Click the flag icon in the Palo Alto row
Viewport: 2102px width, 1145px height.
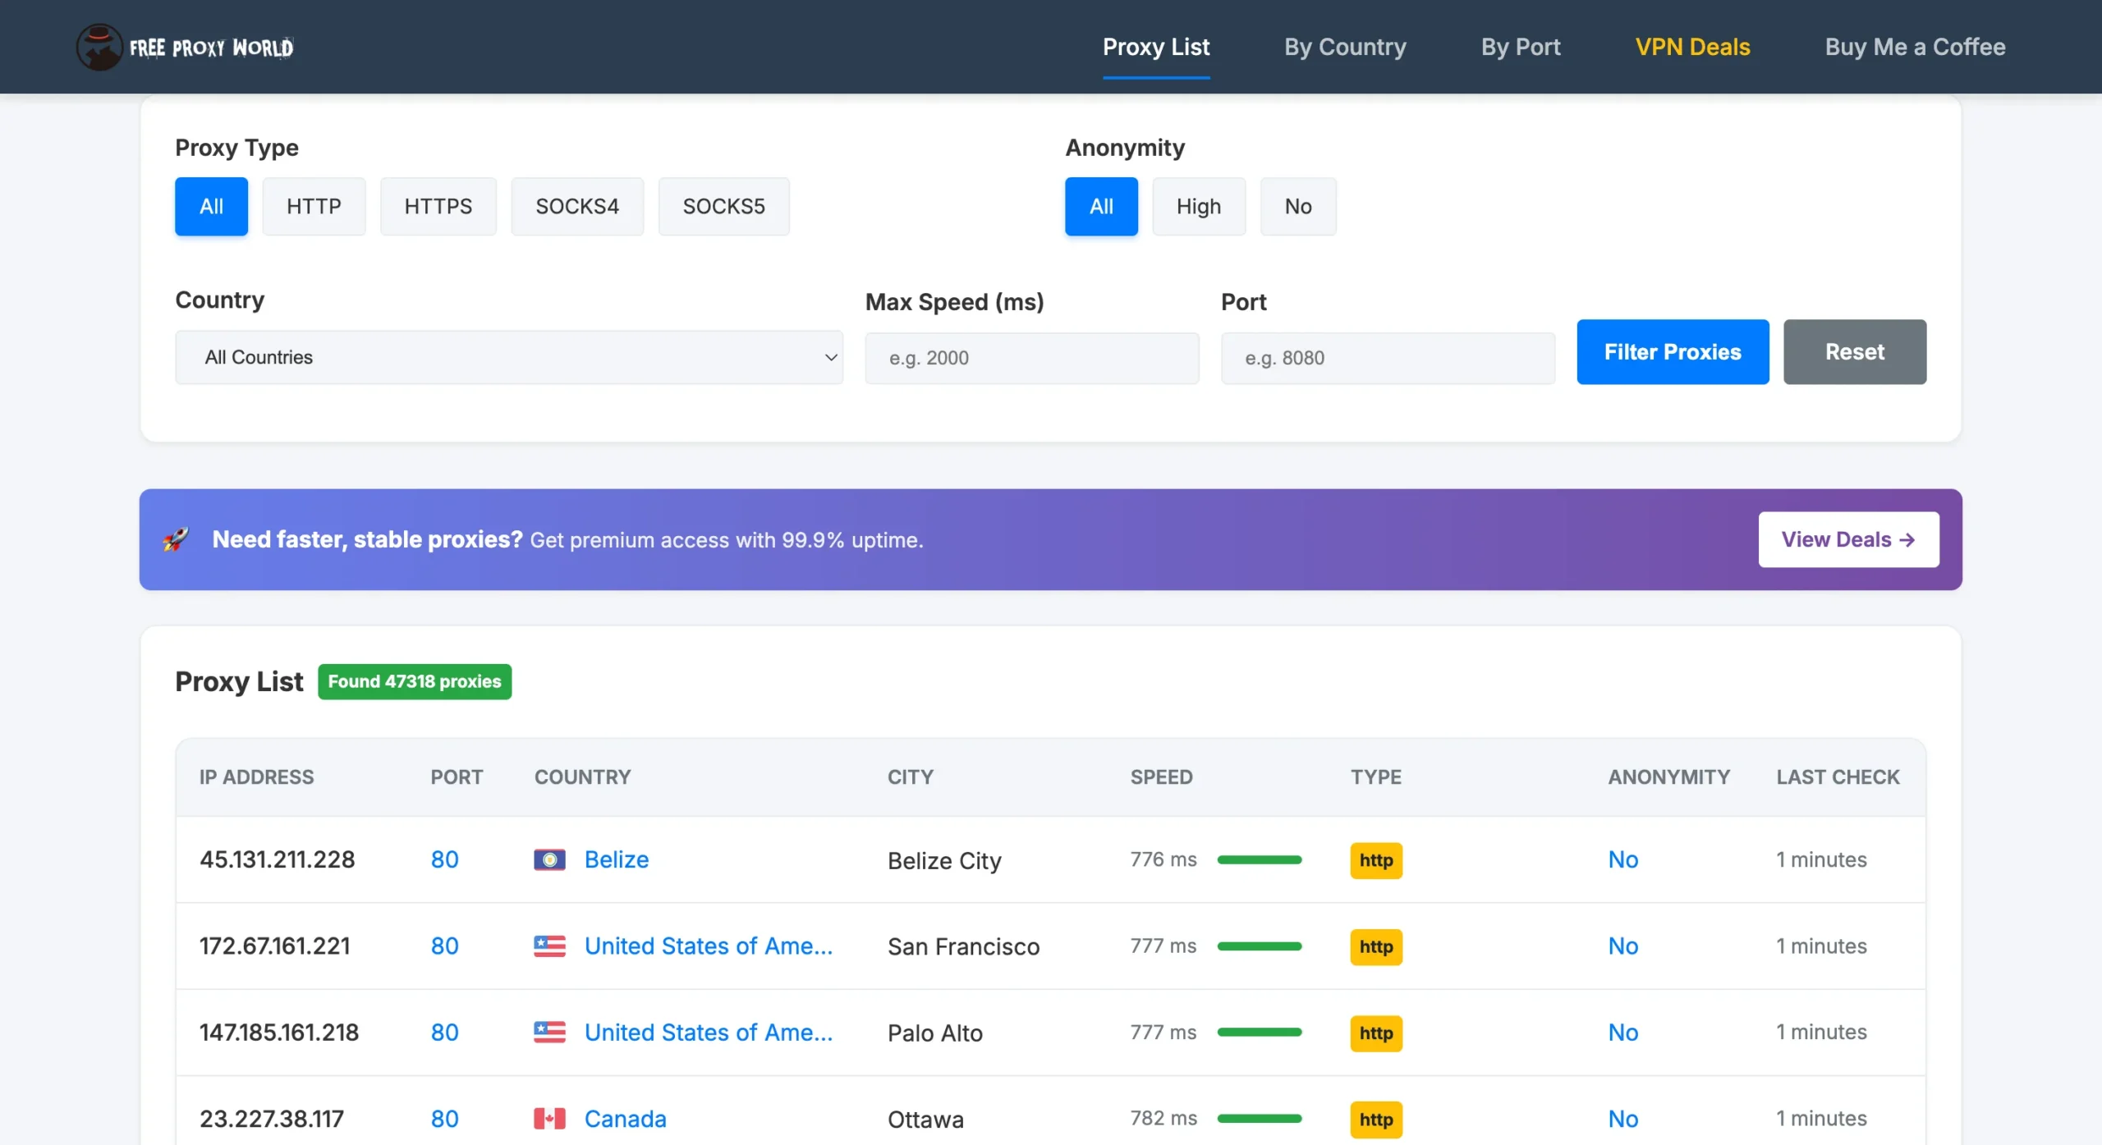[549, 1032]
